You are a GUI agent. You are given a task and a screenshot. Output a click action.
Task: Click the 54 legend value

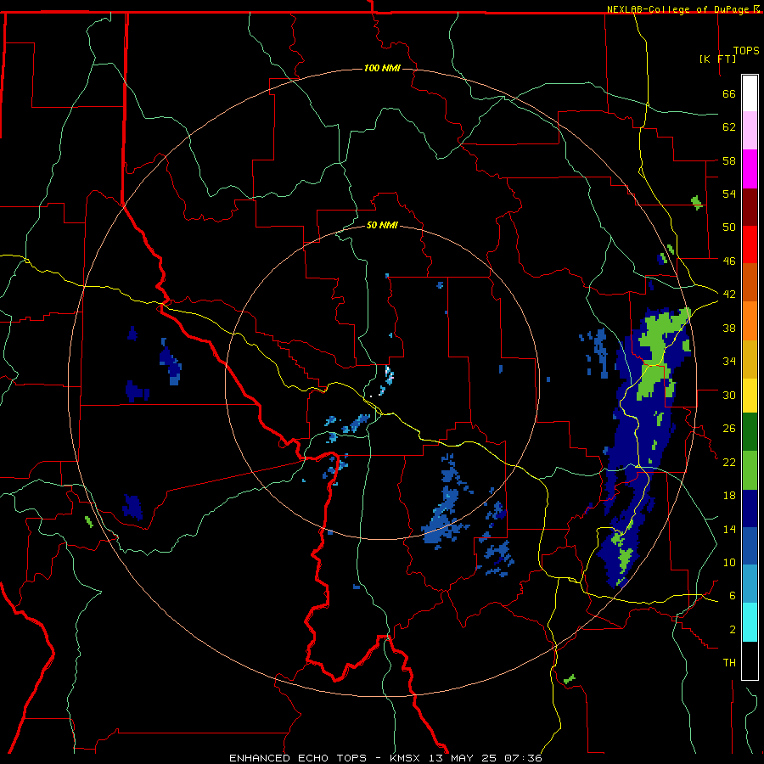(x=729, y=194)
